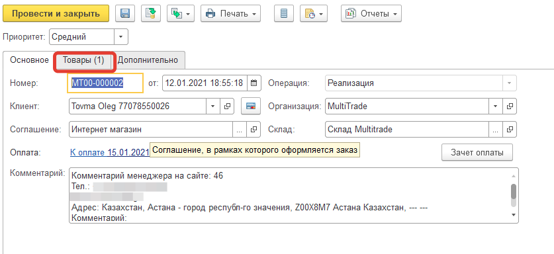The width and height of the screenshot is (554, 254).
Task: Click the address line starting with Адрес: Казахстан
Action: [250, 208]
